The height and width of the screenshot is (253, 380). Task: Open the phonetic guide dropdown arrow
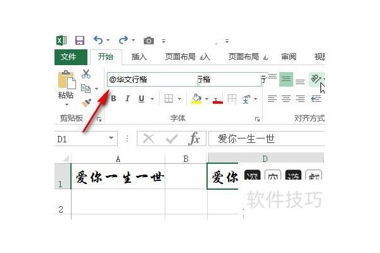(x=255, y=99)
